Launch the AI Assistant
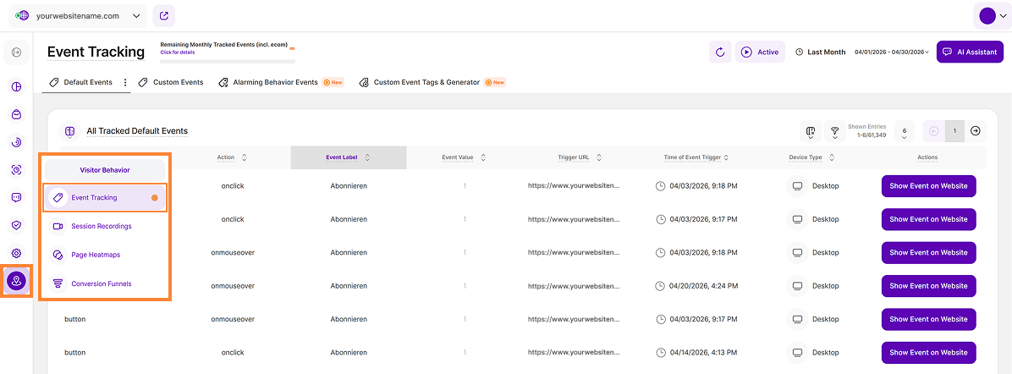This screenshot has height=374, width=1012. pos(970,52)
